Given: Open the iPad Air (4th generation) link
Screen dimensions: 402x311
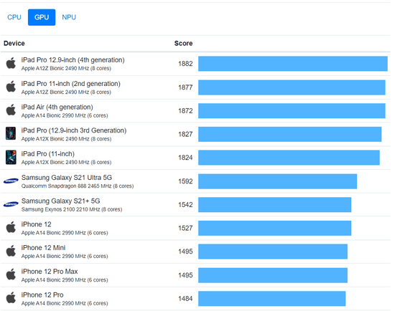Looking at the screenshot, I should pyautogui.click(x=57, y=107).
